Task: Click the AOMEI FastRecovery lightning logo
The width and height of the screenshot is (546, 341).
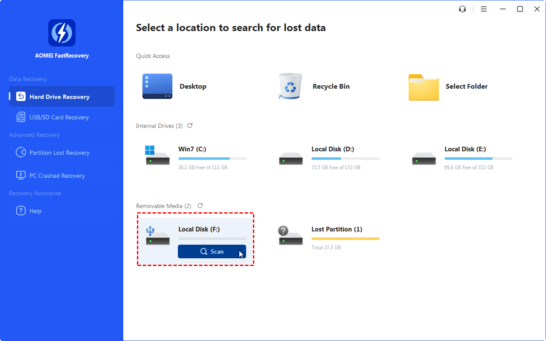Action: (62, 33)
